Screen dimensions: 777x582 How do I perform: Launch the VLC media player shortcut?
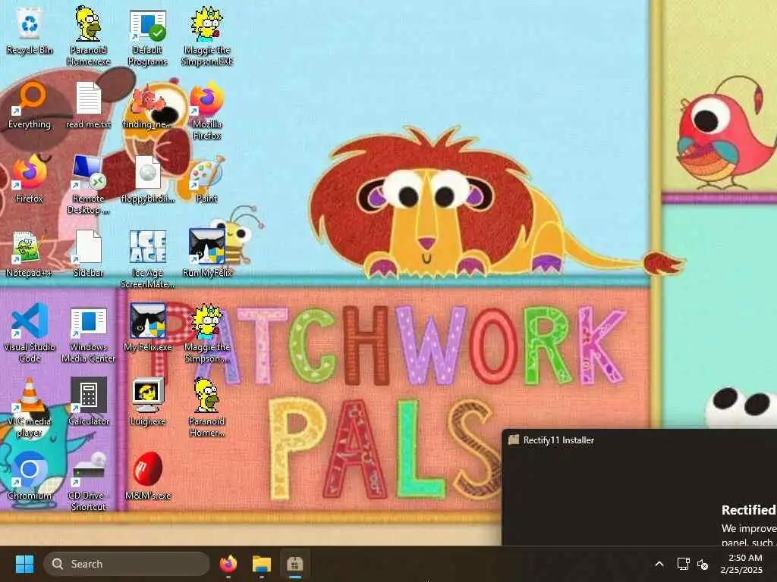click(x=30, y=407)
